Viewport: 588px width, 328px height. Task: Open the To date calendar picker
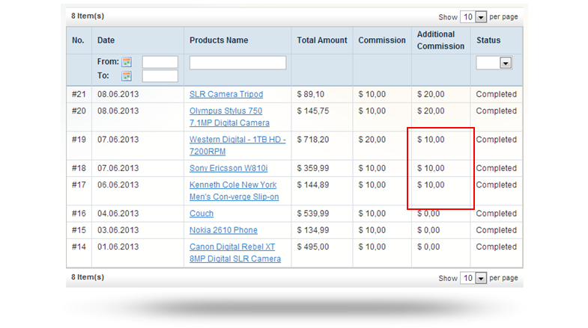point(127,76)
